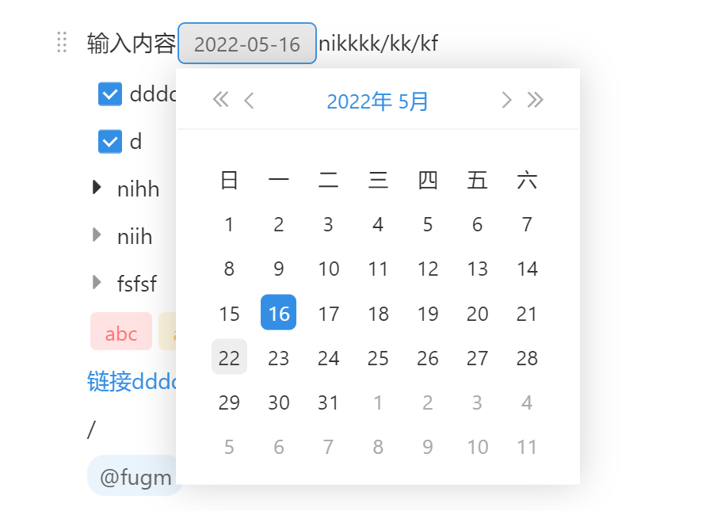
Task: Click the six-dot drag handle icon
Action: 60,44
